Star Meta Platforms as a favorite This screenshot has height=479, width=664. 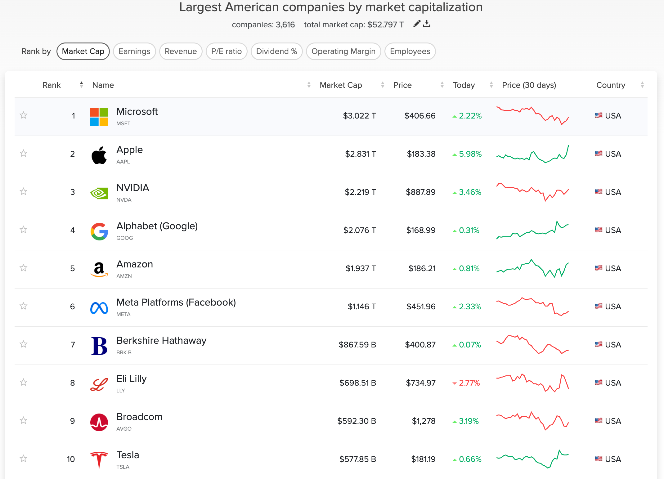24,306
